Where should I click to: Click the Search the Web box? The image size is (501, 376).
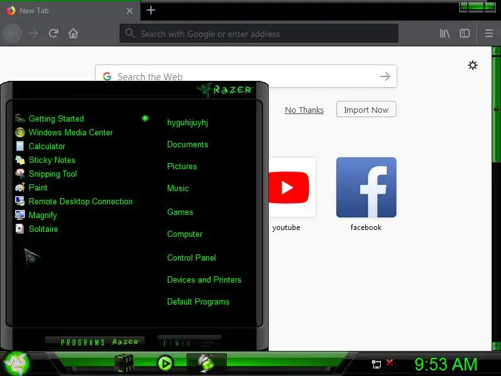point(246,76)
